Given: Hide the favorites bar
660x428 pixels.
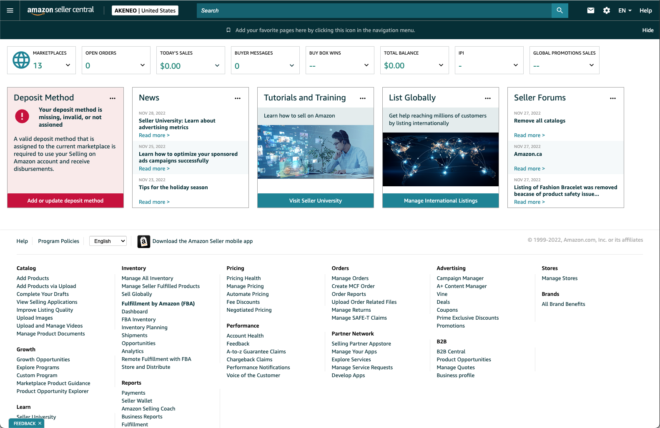Looking at the screenshot, I should click(x=647, y=30).
